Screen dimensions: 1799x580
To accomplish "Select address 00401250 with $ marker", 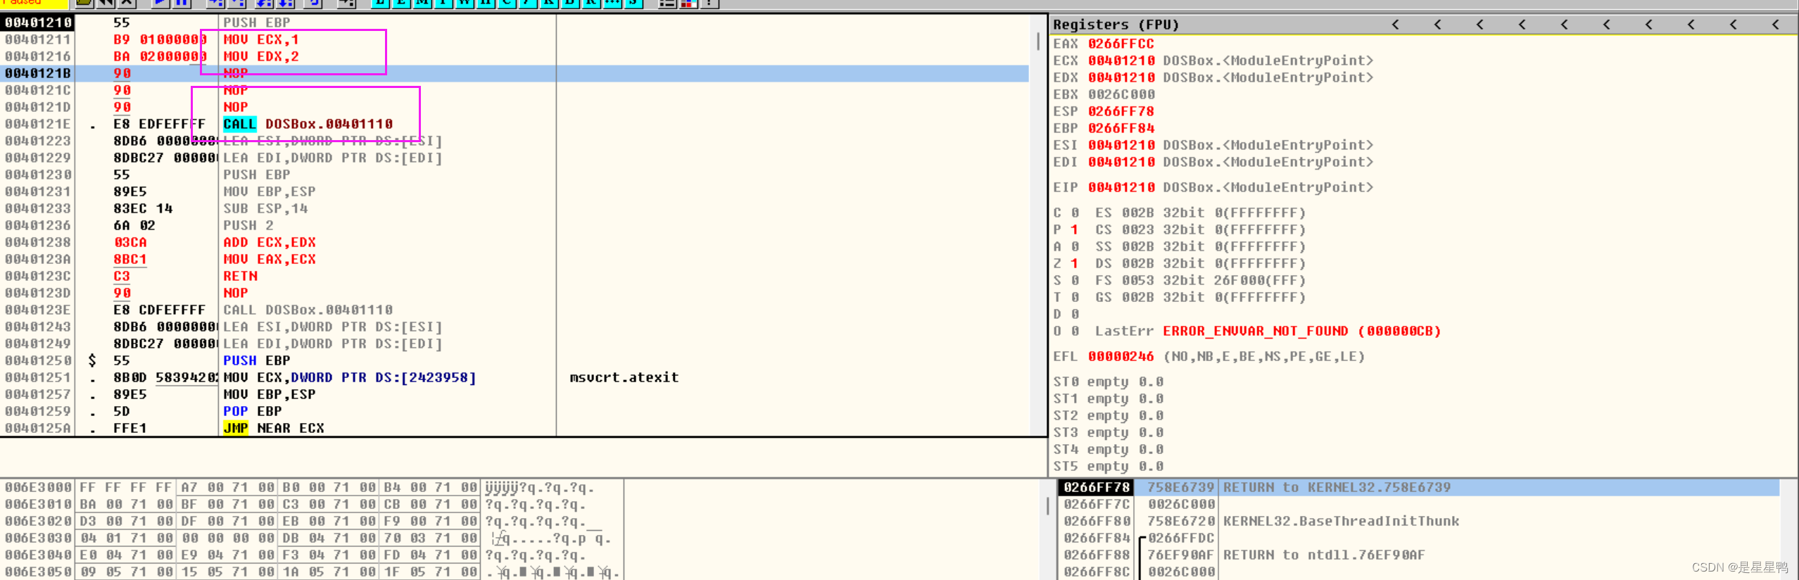I will point(38,360).
